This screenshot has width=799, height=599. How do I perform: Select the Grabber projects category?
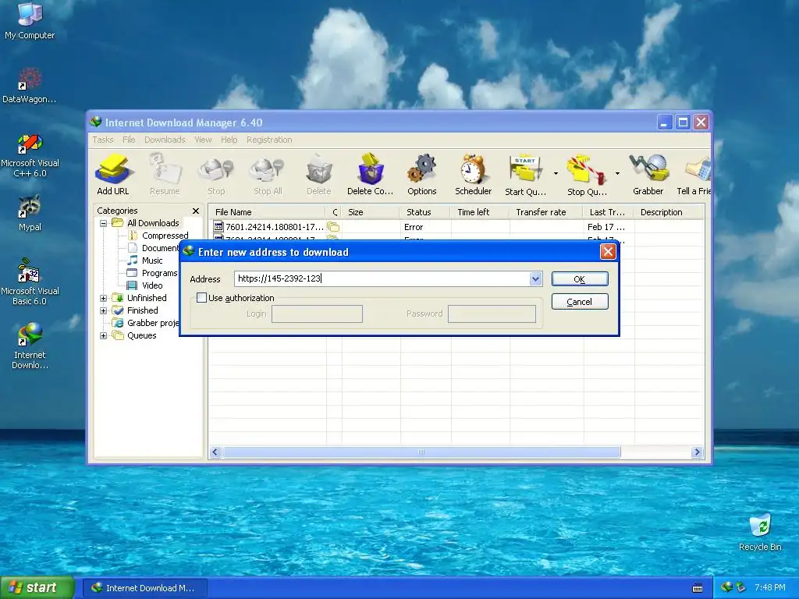(x=153, y=323)
